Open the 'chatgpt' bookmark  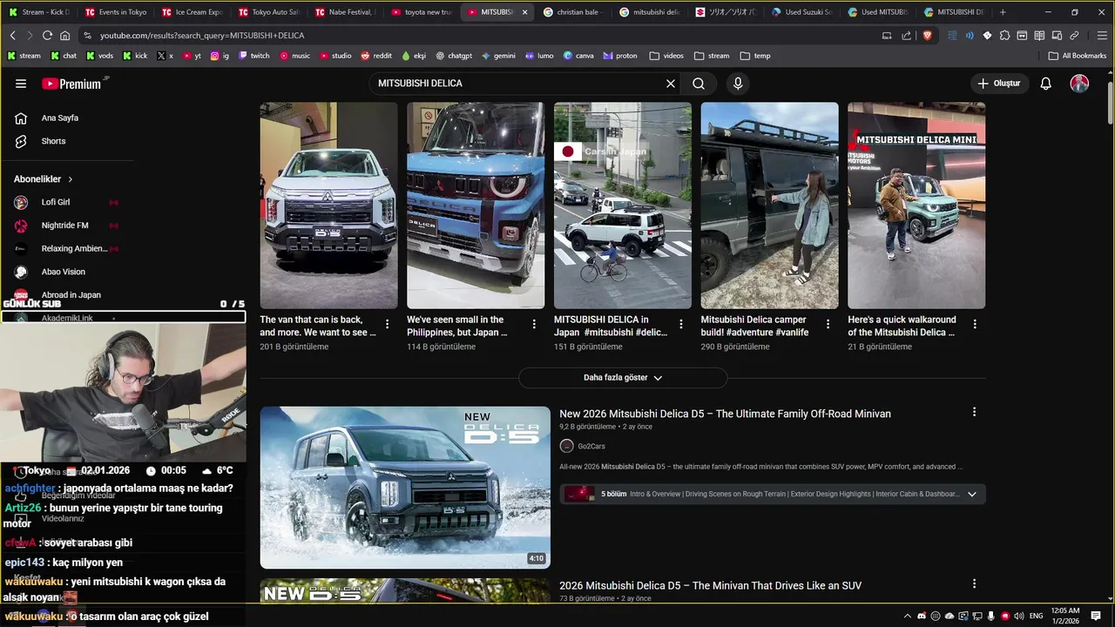454,56
